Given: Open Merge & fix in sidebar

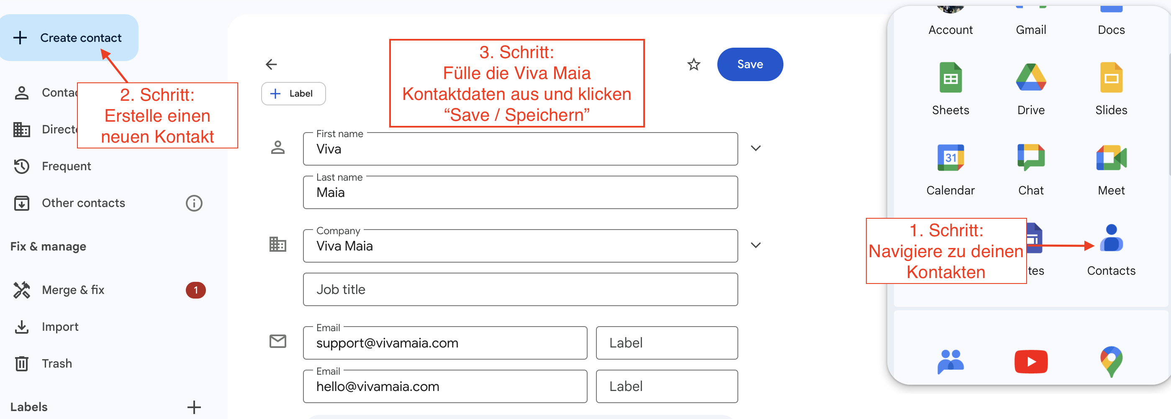Looking at the screenshot, I should click(73, 290).
